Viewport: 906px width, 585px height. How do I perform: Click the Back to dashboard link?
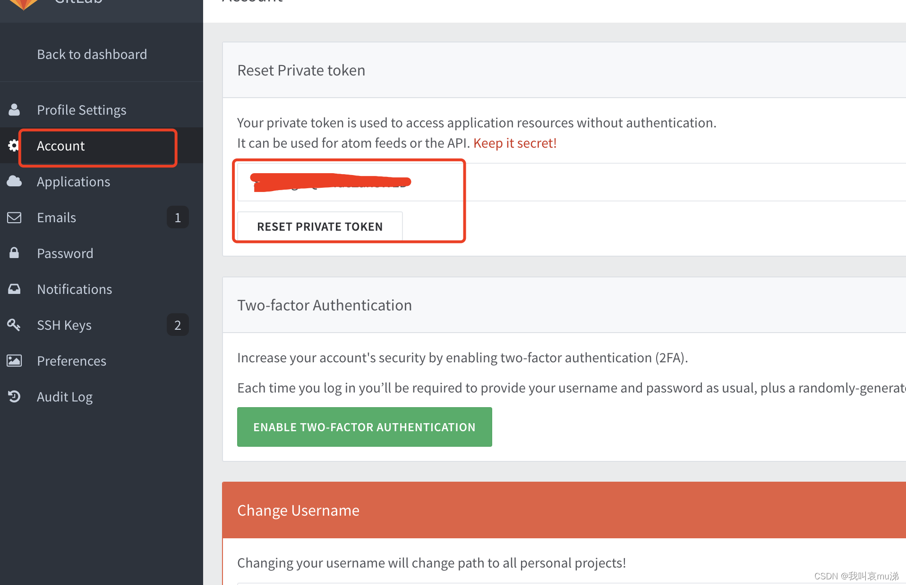click(92, 54)
